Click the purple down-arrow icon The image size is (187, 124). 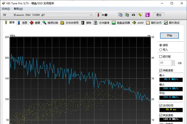coord(147,15)
